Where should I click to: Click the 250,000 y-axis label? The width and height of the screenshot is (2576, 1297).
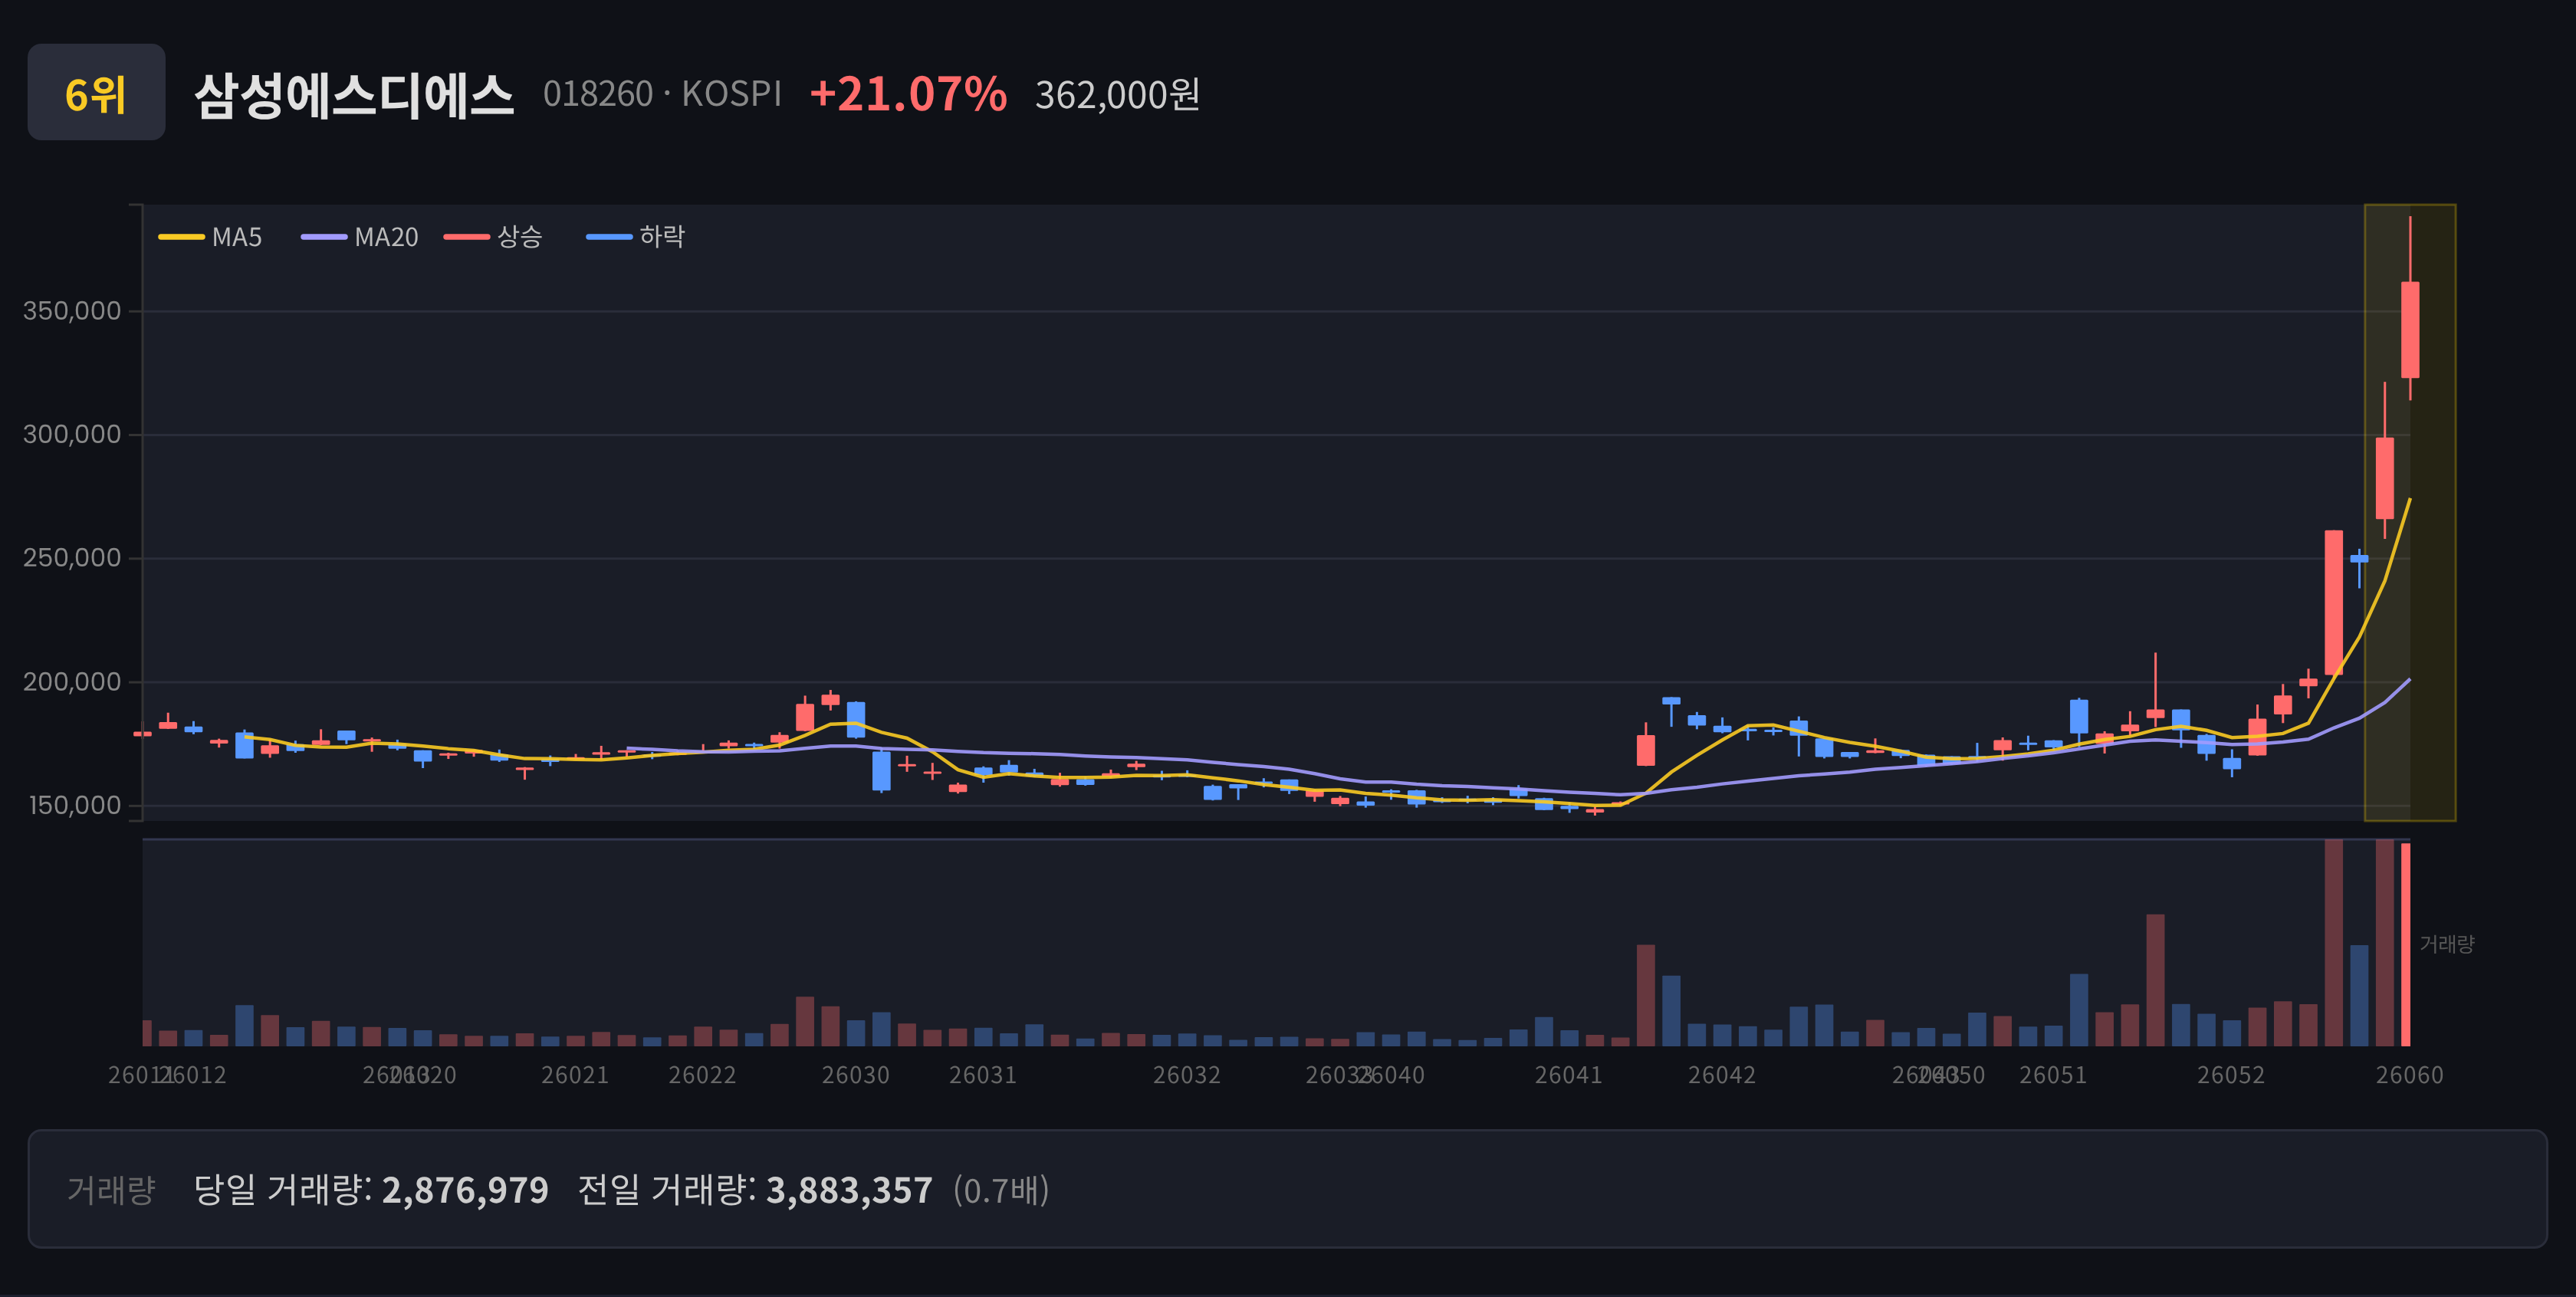pos(72,558)
